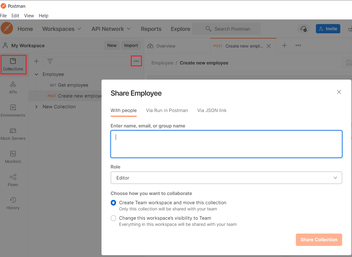The image size is (352, 257).
Task: Collapse the Employee collection
Action: pos(36,74)
